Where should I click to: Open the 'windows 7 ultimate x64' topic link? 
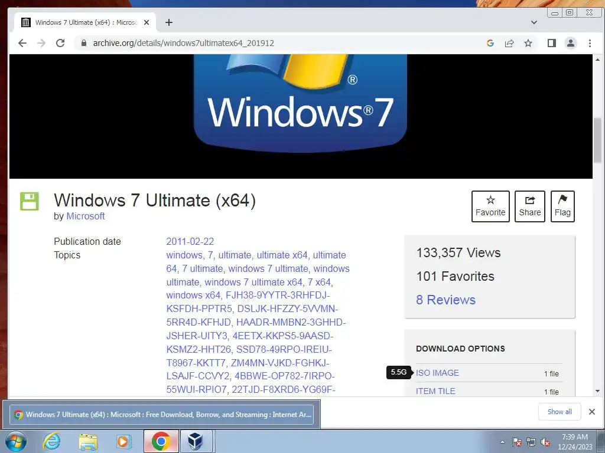(x=253, y=282)
